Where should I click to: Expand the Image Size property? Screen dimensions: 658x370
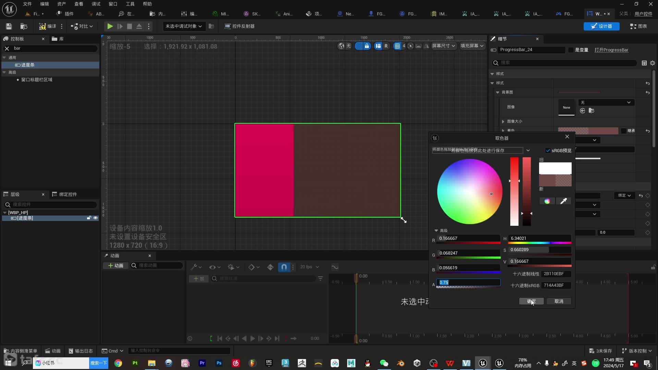pyautogui.click(x=503, y=121)
